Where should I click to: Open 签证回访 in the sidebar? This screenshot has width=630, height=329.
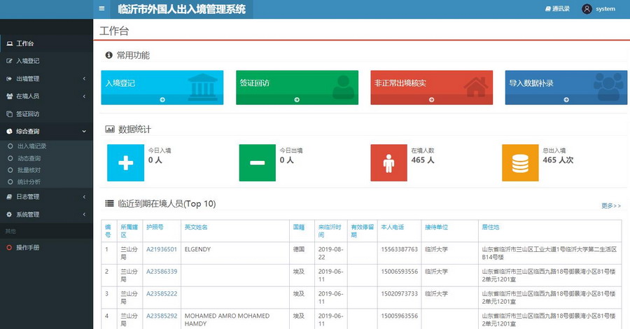pyautogui.click(x=46, y=114)
